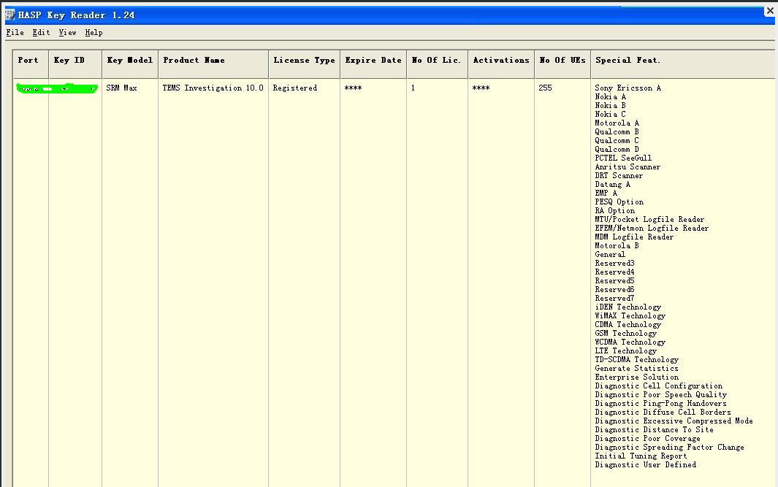Click Diagnostic Excessive Compressed Mode feature

point(674,421)
